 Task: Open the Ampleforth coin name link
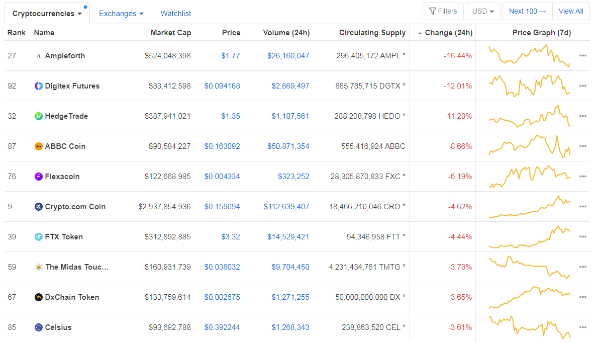click(65, 56)
